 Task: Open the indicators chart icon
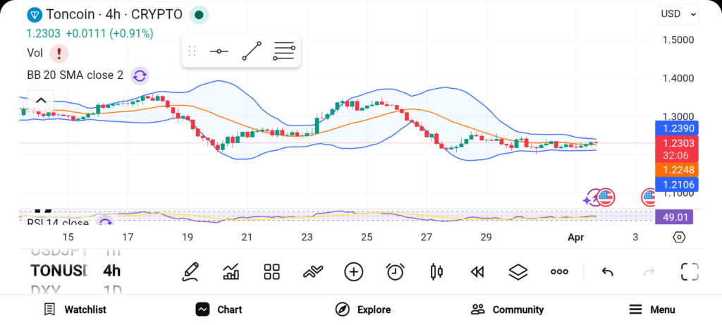pyautogui.click(x=231, y=271)
